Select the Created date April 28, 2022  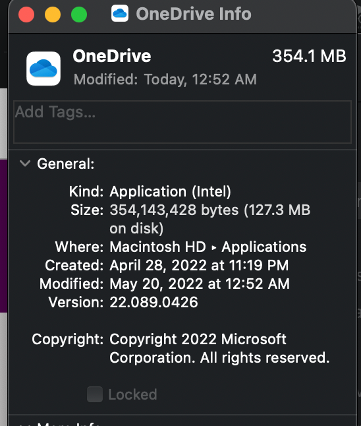[199, 266]
